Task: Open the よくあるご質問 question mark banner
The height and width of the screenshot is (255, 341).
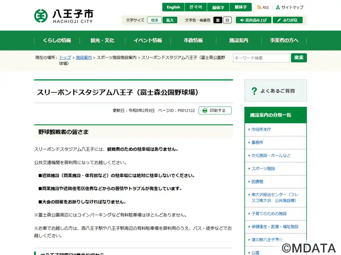Action: click(x=275, y=91)
